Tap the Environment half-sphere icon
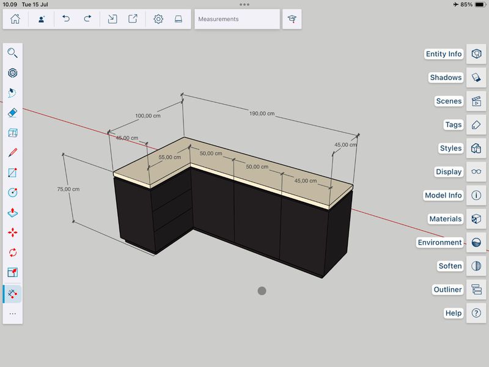Image resolution: width=489 pixels, height=367 pixels. pos(476,242)
